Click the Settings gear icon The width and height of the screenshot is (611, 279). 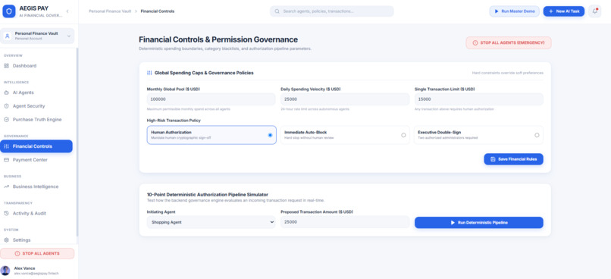tap(6, 240)
